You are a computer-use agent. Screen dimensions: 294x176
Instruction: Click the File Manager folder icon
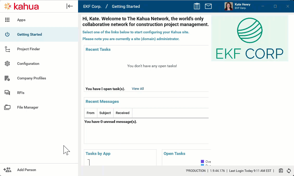coord(7,107)
